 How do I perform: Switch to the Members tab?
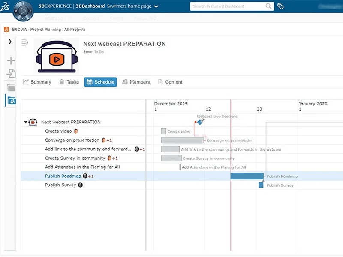139,82
